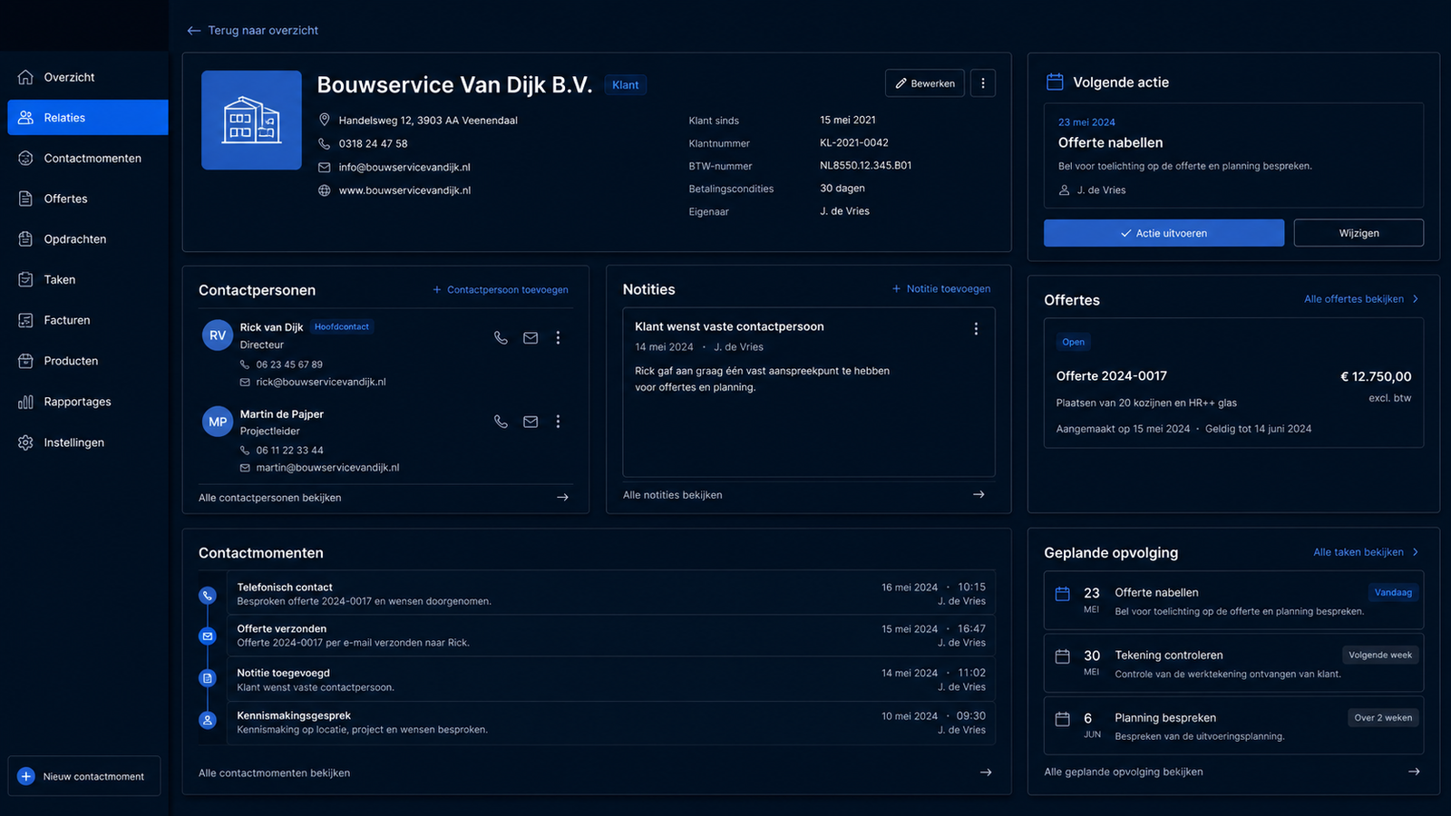Click Actie uitvoeren button
Image resolution: width=1451 pixels, height=816 pixels.
pos(1164,233)
